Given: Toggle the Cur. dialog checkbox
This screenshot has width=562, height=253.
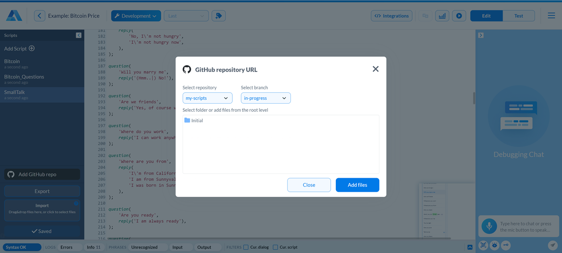Looking at the screenshot, I should click(246, 247).
